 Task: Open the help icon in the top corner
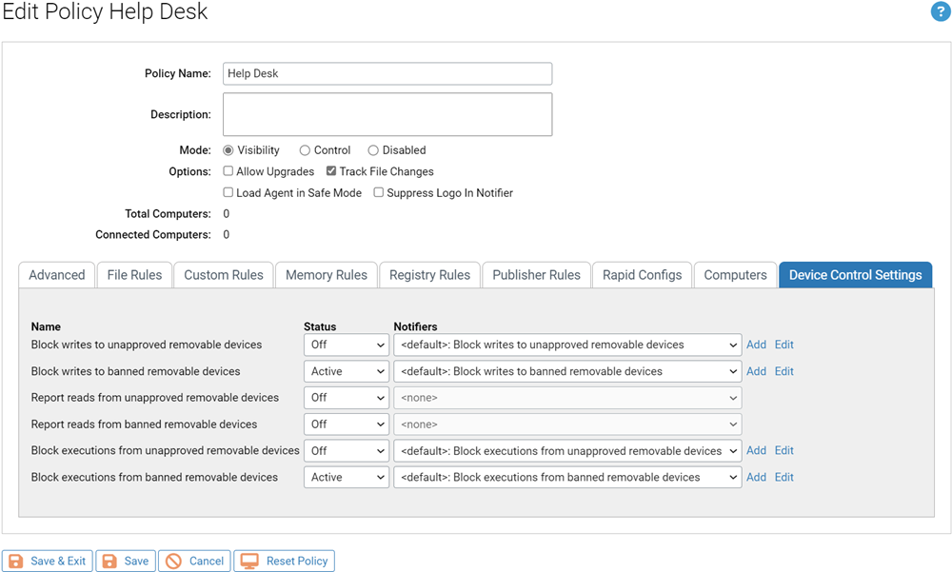click(942, 12)
